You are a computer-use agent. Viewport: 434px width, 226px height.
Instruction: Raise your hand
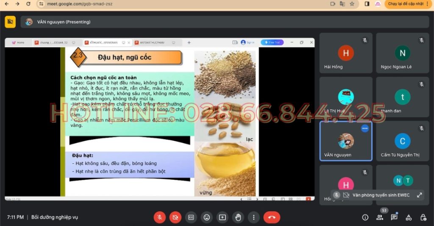click(238, 218)
